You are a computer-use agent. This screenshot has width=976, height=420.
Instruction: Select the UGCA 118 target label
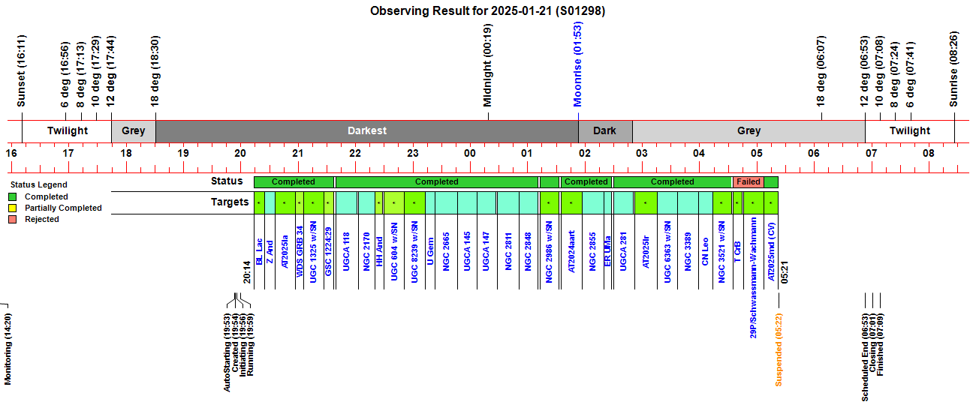point(346,250)
